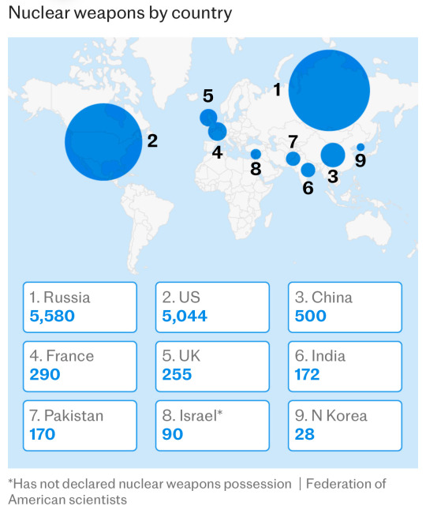426x517 pixels.
Task: Click map number label '3' below China
Action: [333, 176]
